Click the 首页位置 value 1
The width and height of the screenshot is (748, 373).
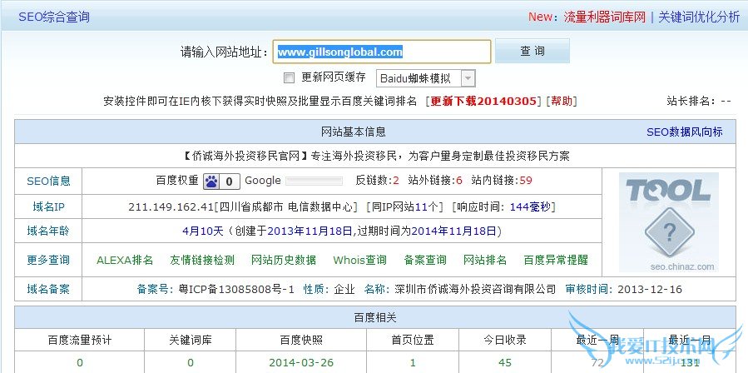point(413,362)
